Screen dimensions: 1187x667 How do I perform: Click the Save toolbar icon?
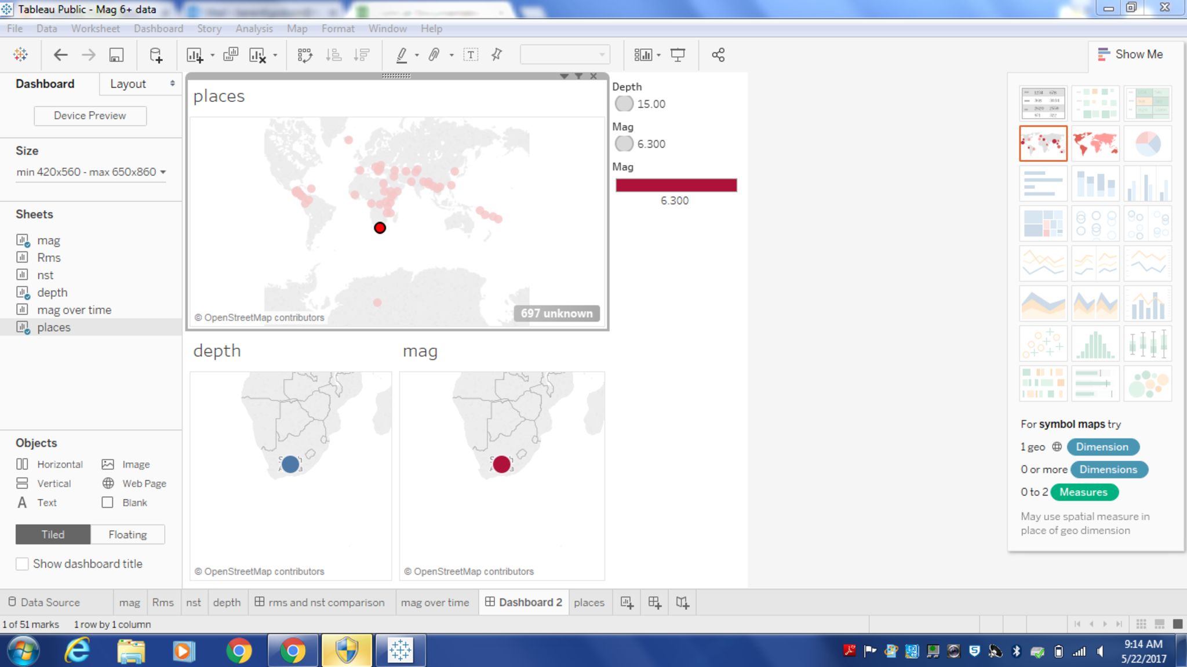116,55
